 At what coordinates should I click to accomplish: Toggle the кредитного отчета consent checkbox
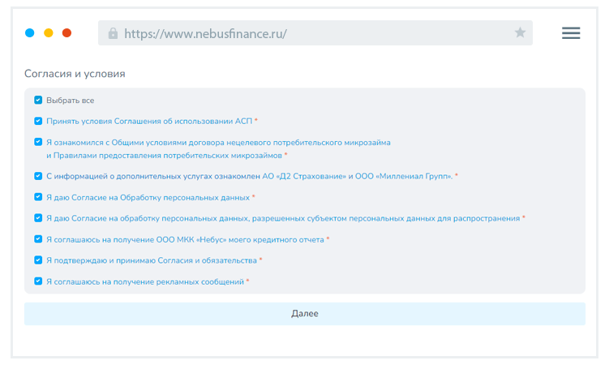point(38,239)
